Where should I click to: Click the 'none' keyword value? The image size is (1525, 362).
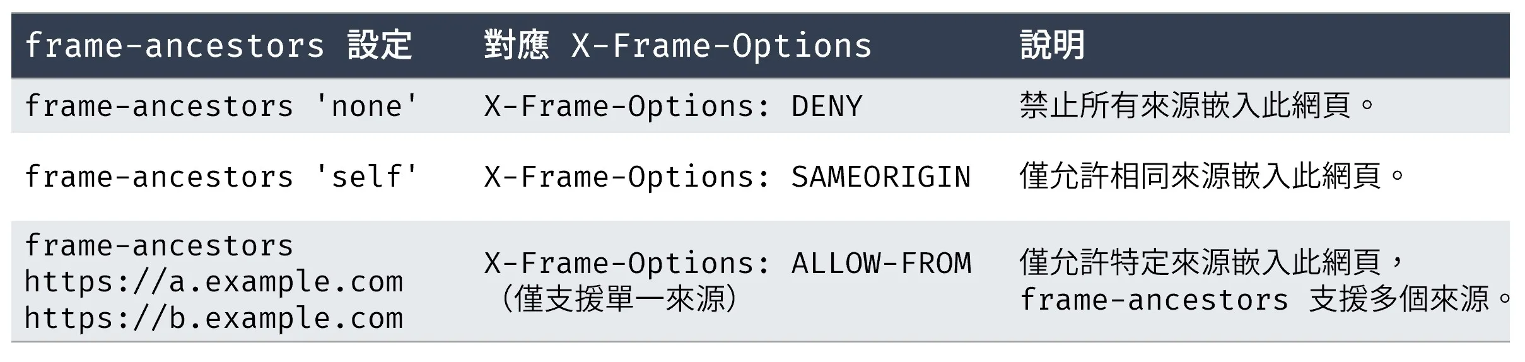366,106
